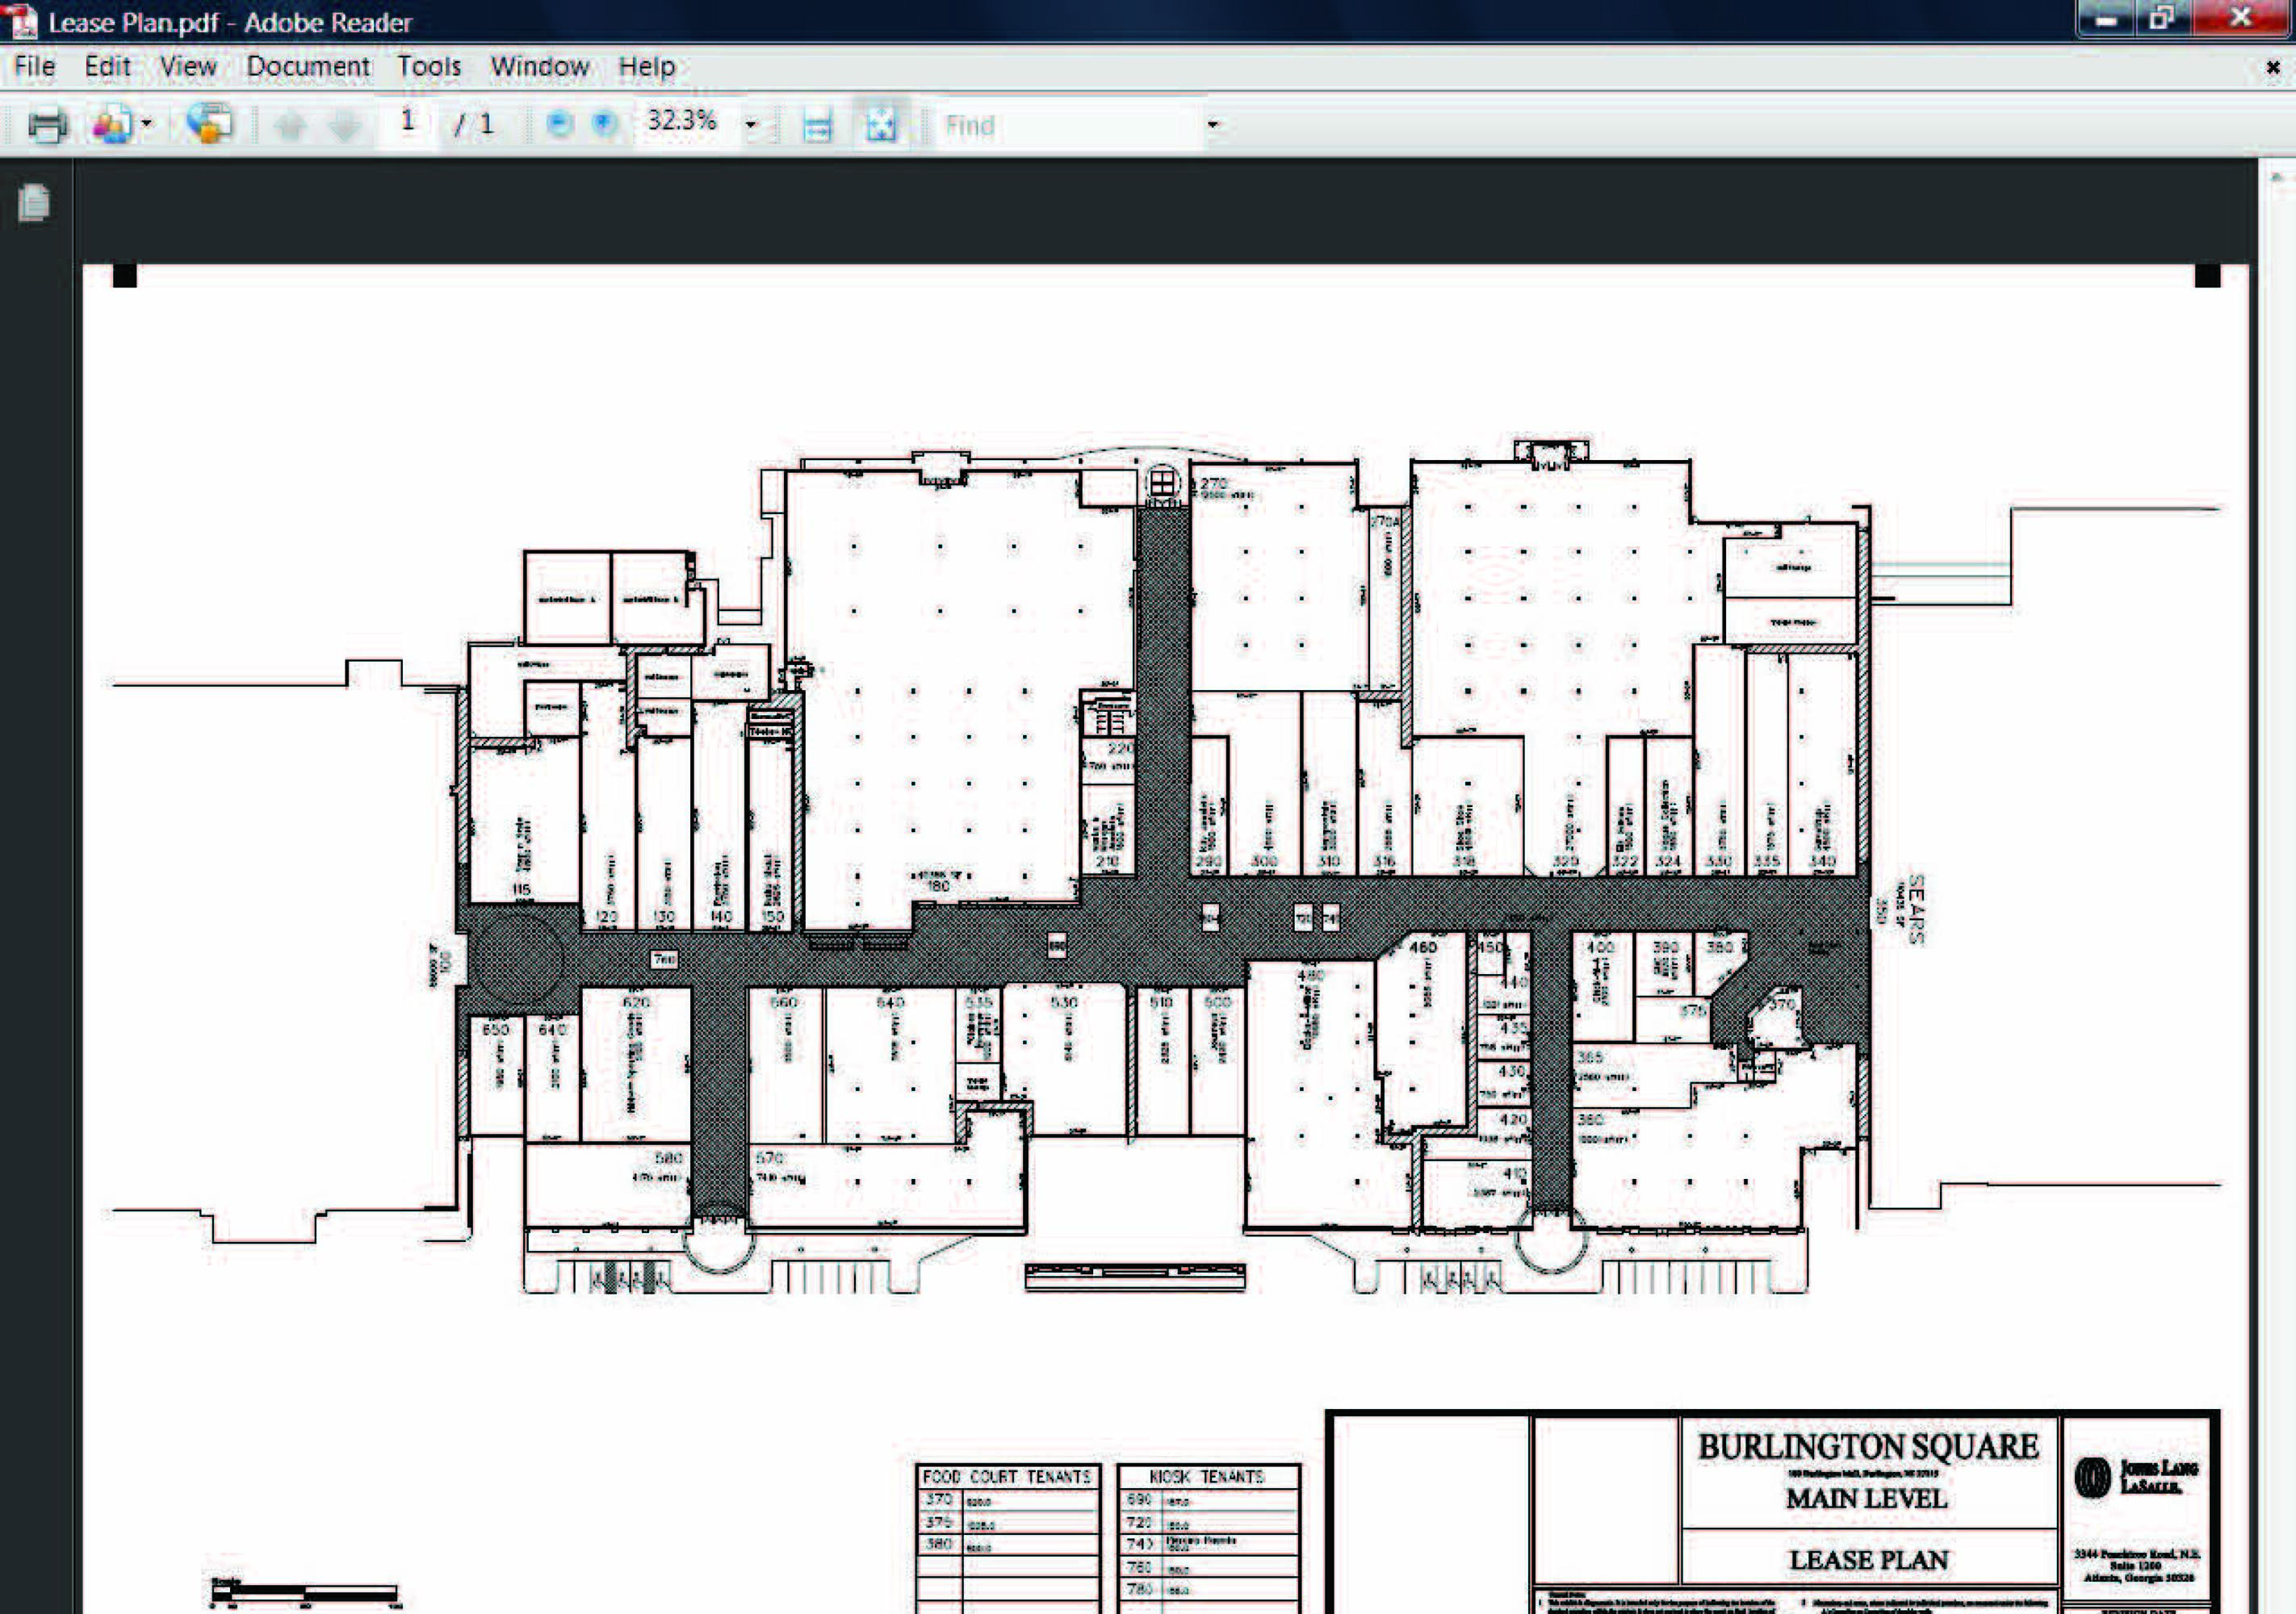Screen dimensions: 2296x1614
Task: Close the document with menu bar X
Action: pos(2272,68)
